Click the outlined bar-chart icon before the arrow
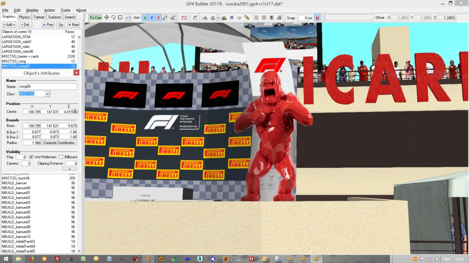Screen dimensions: 469x263 click(213, 18)
